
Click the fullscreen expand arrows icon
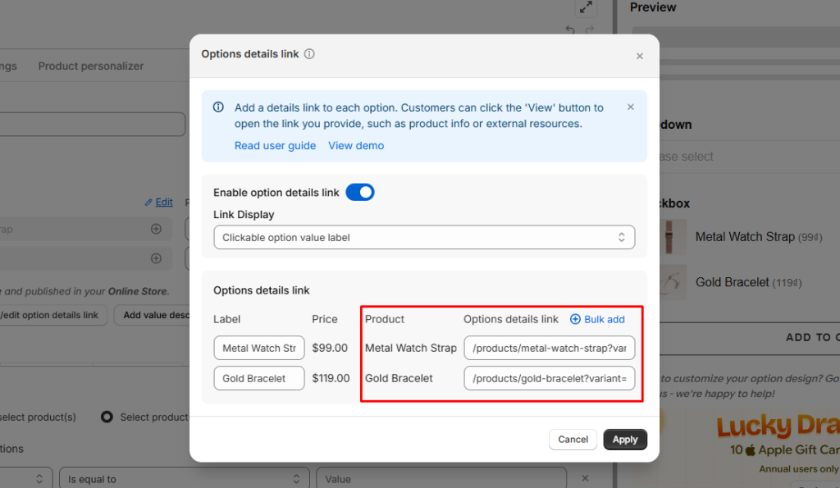tap(586, 7)
